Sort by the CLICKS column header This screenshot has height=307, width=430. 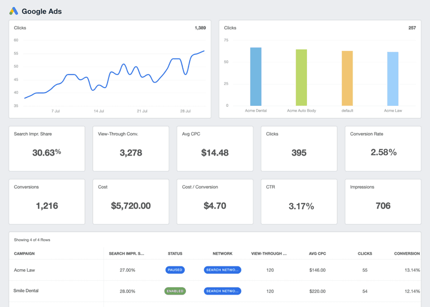[365, 254]
